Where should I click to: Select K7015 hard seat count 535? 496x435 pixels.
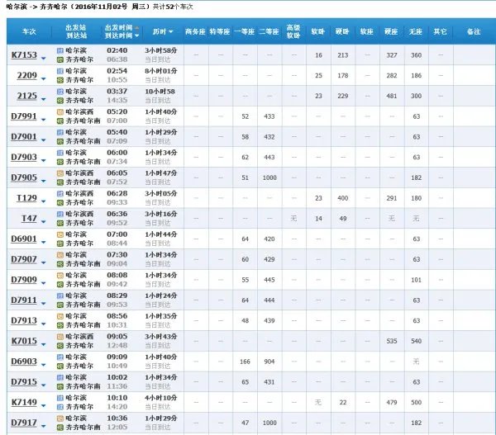click(x=392, y=341)
